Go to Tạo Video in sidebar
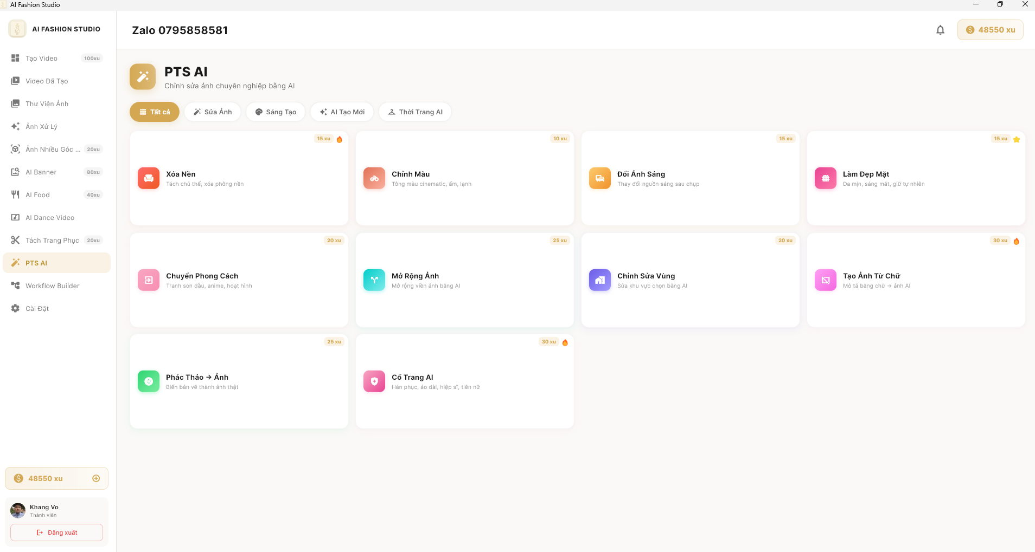This screenshot has width=1035, height=552. pyautogui.click(x=42, y=59)
